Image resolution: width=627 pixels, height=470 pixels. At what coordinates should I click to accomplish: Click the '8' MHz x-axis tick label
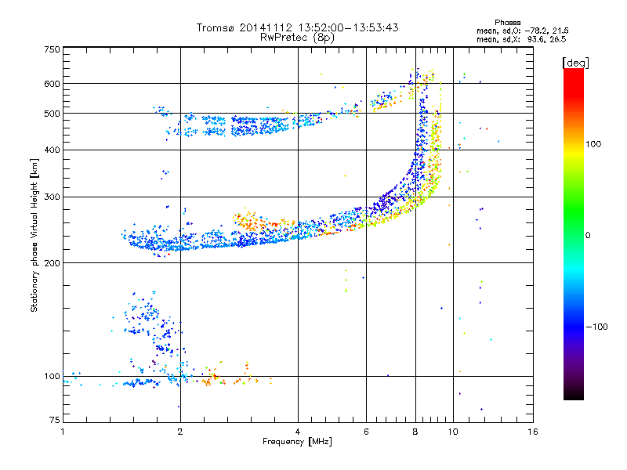coord(415,432)
